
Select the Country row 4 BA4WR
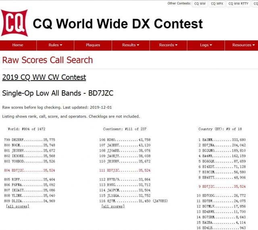click(x=222, y=156)
